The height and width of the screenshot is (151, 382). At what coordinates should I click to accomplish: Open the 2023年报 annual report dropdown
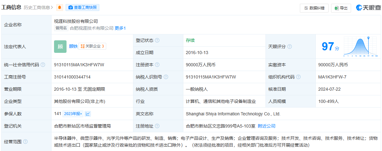73,114
